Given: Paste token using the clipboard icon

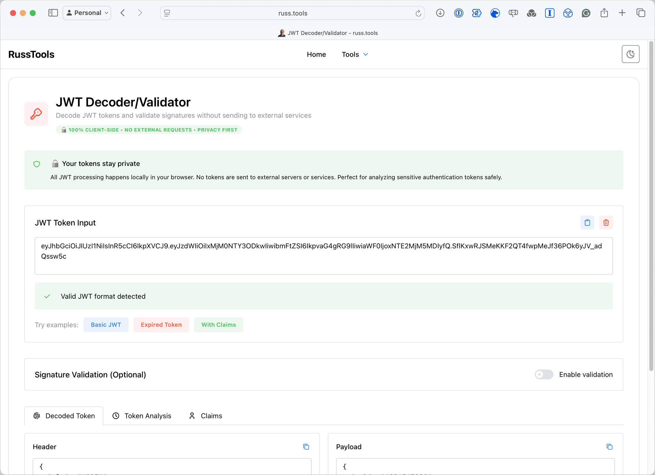Looking at the screenshot, I should [x=587, y=223].
